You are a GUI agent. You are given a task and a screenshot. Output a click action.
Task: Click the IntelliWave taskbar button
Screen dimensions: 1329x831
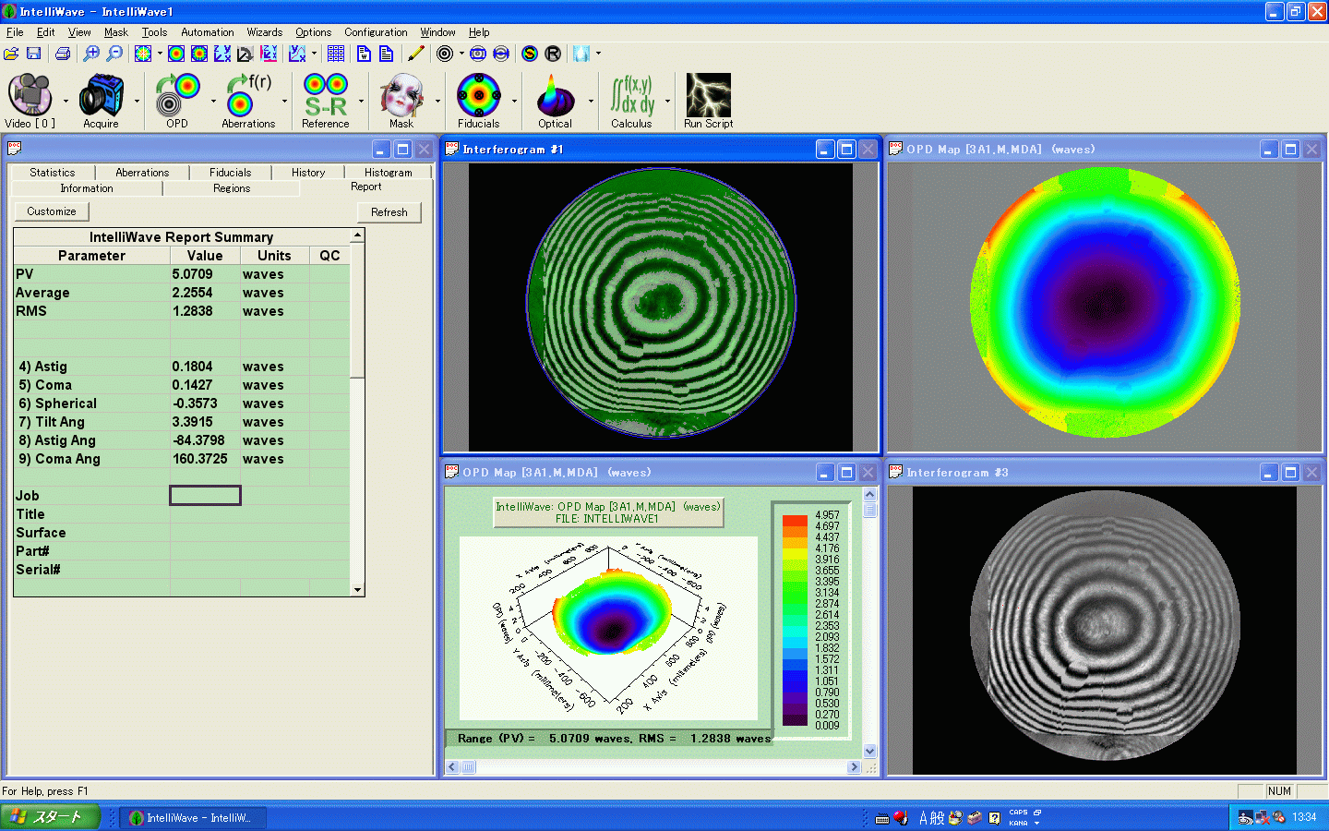pos(195,817)
